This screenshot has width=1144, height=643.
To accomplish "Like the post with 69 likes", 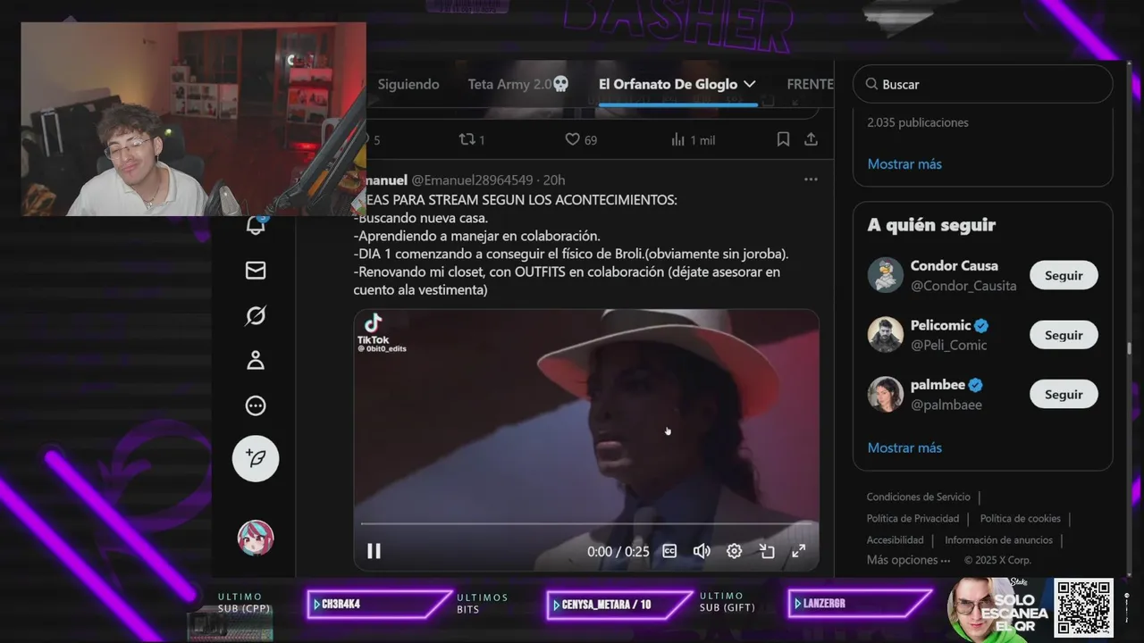I will tap(581, 139).
